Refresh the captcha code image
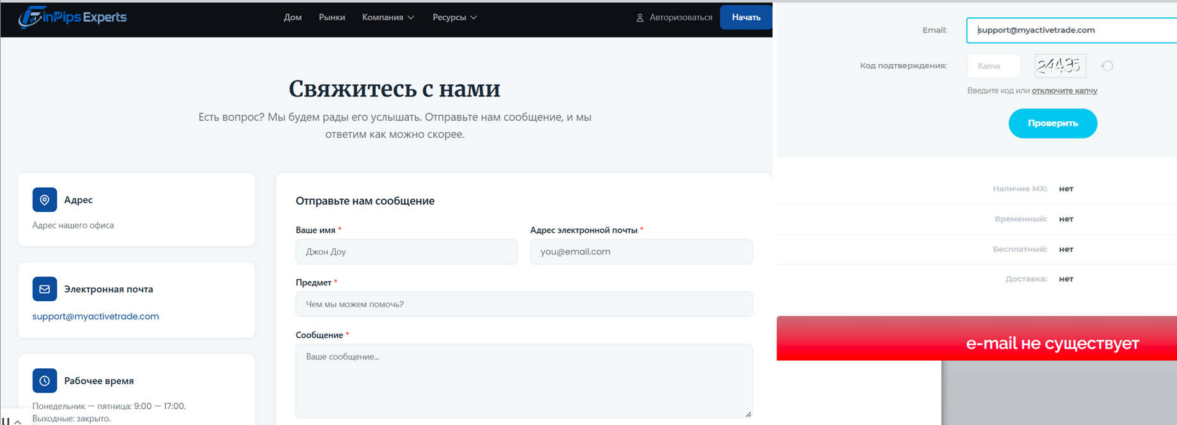Screen dimensions: 1177x425 tap(1107, 66)
